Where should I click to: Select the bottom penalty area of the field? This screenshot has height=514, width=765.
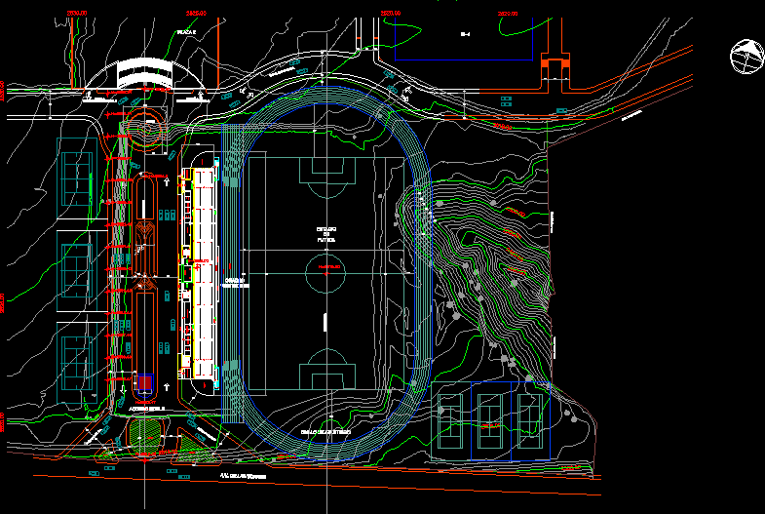(326, 370)
